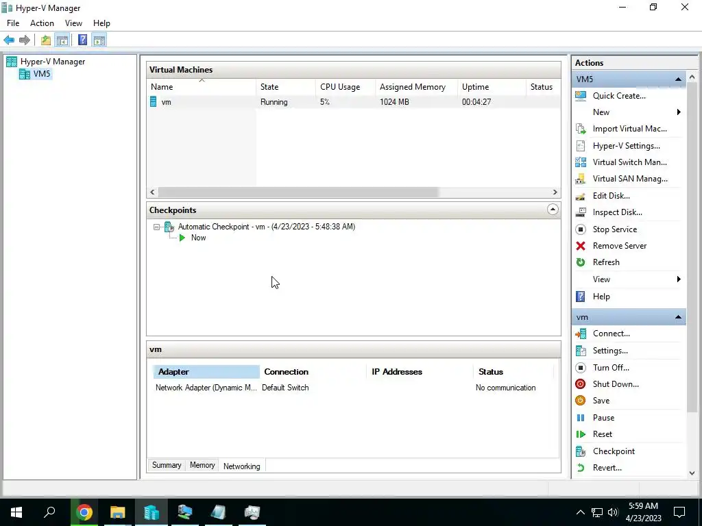The width and height of the screenshot is (702, 526).
Task: Select the VM5 server node
Action: [x=36, y=74]
